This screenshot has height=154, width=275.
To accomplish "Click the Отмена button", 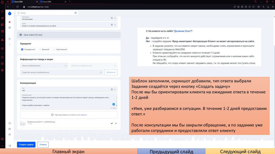I will (x=43, y=145).
